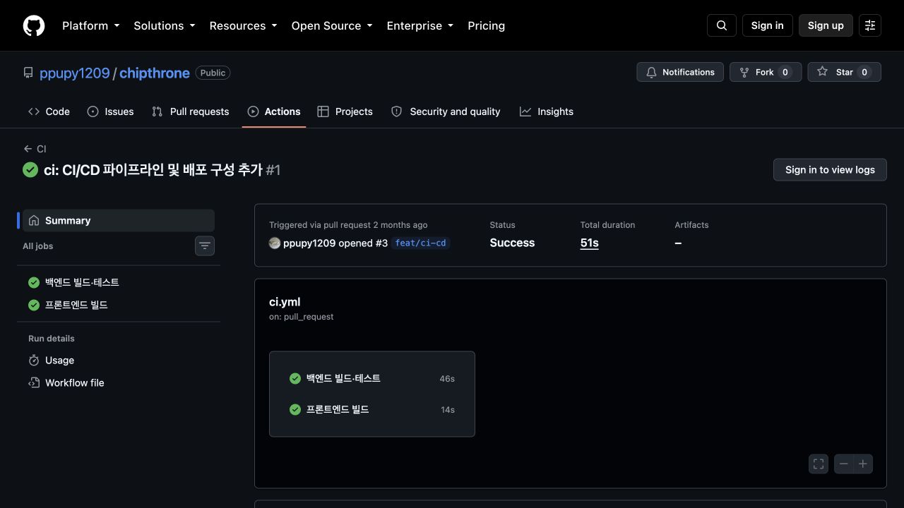Open the Insights tab
This screenshot has height=508, width=904.
coord(547,111)
